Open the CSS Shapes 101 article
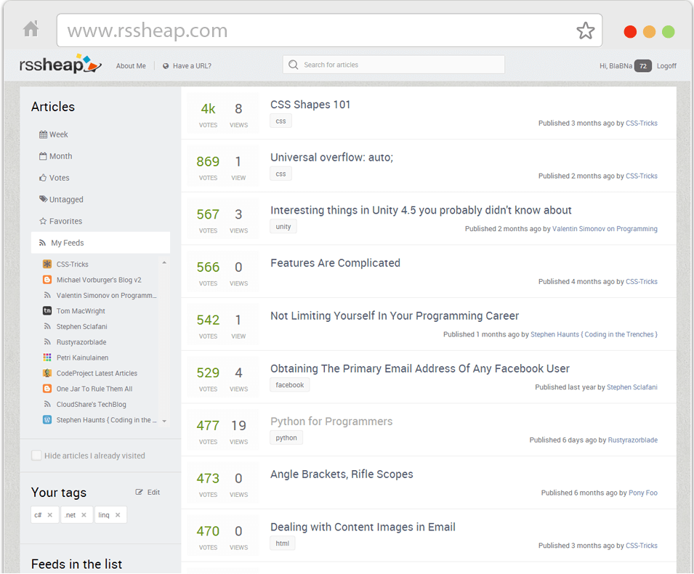This screenshot has height=574, width=694. click(310, 105)
